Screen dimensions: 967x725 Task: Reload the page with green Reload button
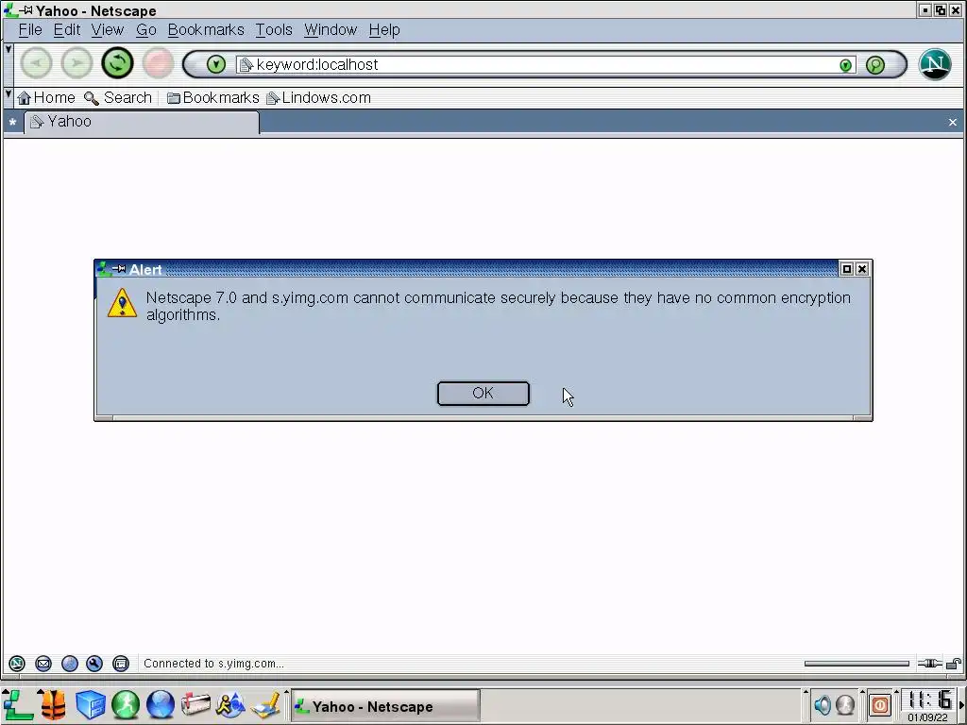coord(117,63)
